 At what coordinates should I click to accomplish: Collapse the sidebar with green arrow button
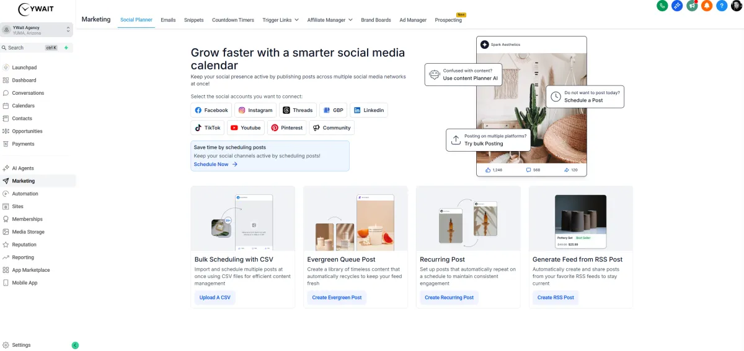pos(75,345)
